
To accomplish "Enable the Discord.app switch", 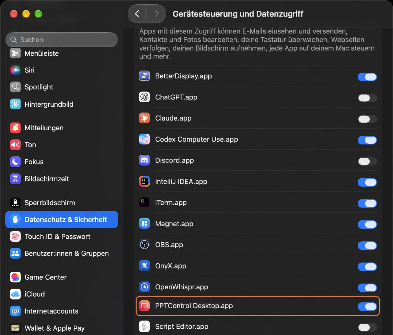I will tap(367, 161).
